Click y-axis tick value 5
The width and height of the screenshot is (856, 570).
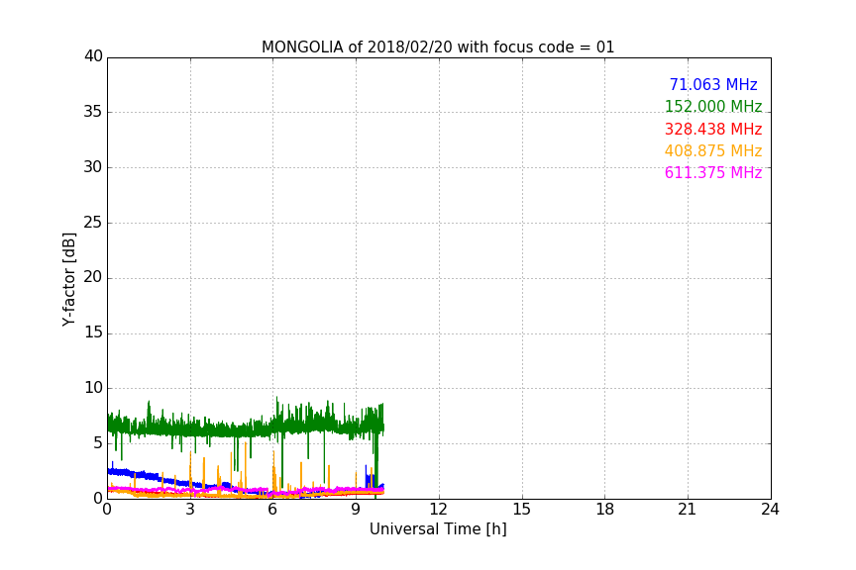(x=98, y=443)
